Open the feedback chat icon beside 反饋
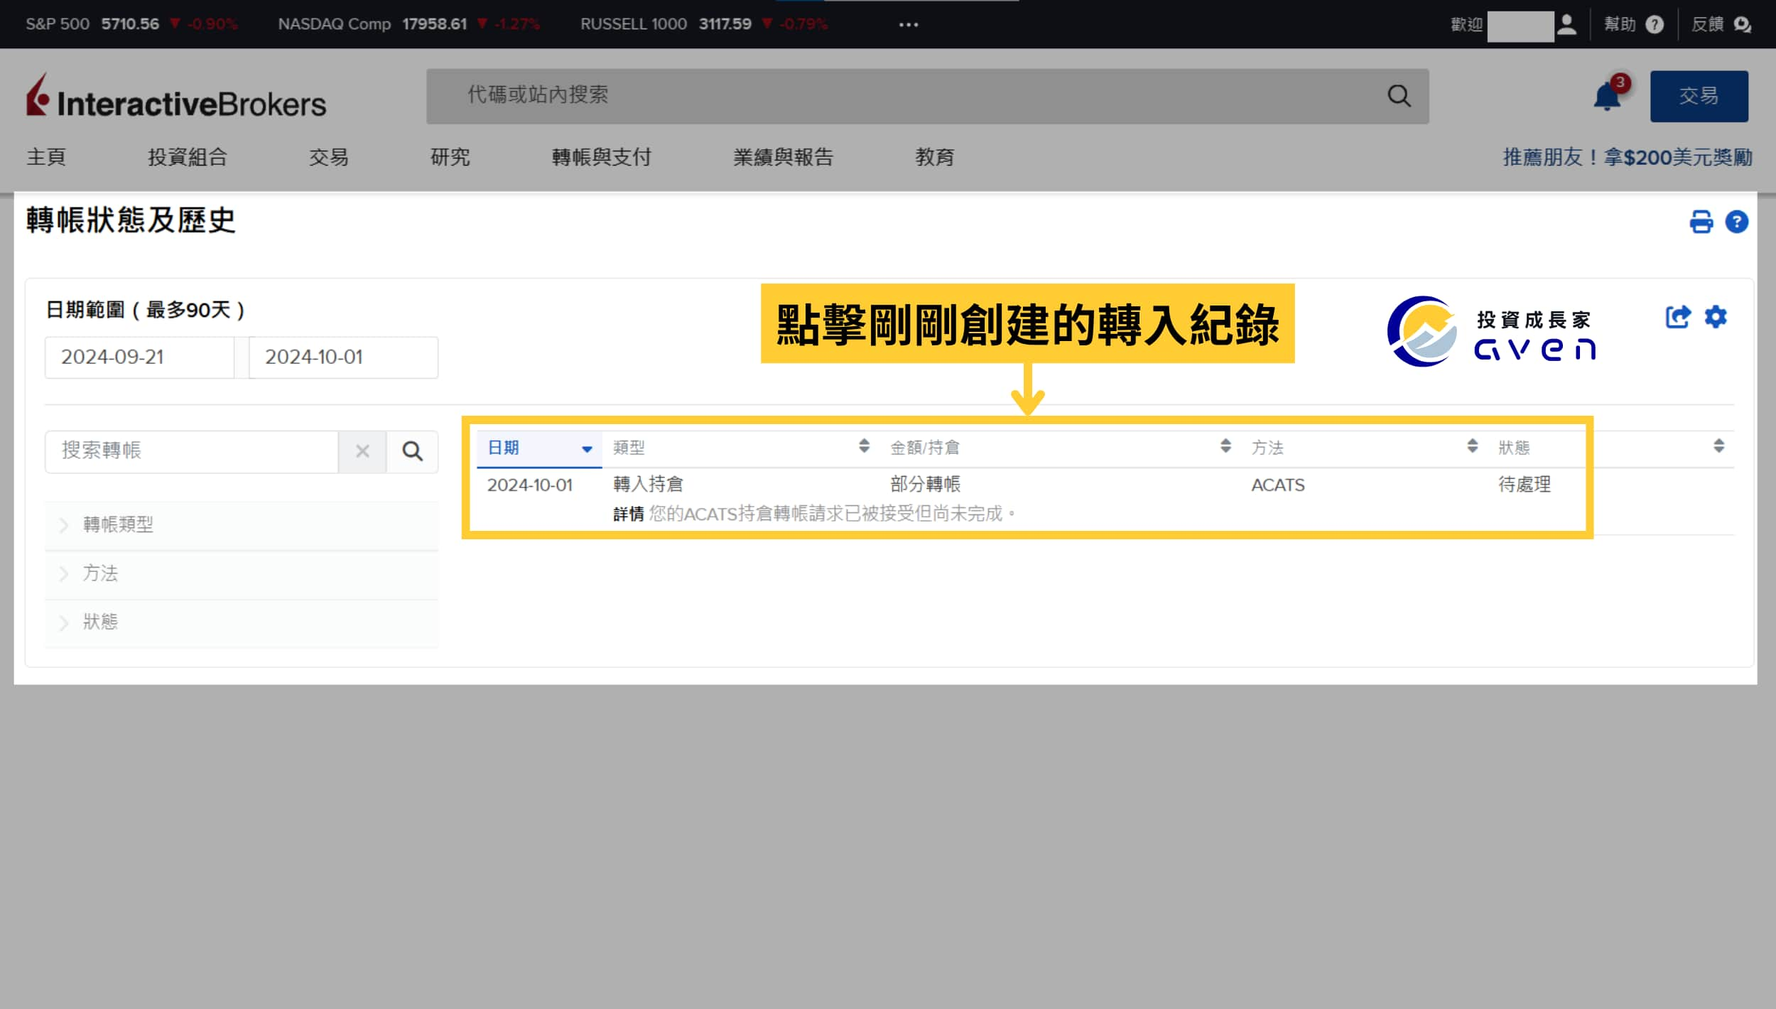The width and height of the screenshot is (1776, 1009). pos(1742,25)
